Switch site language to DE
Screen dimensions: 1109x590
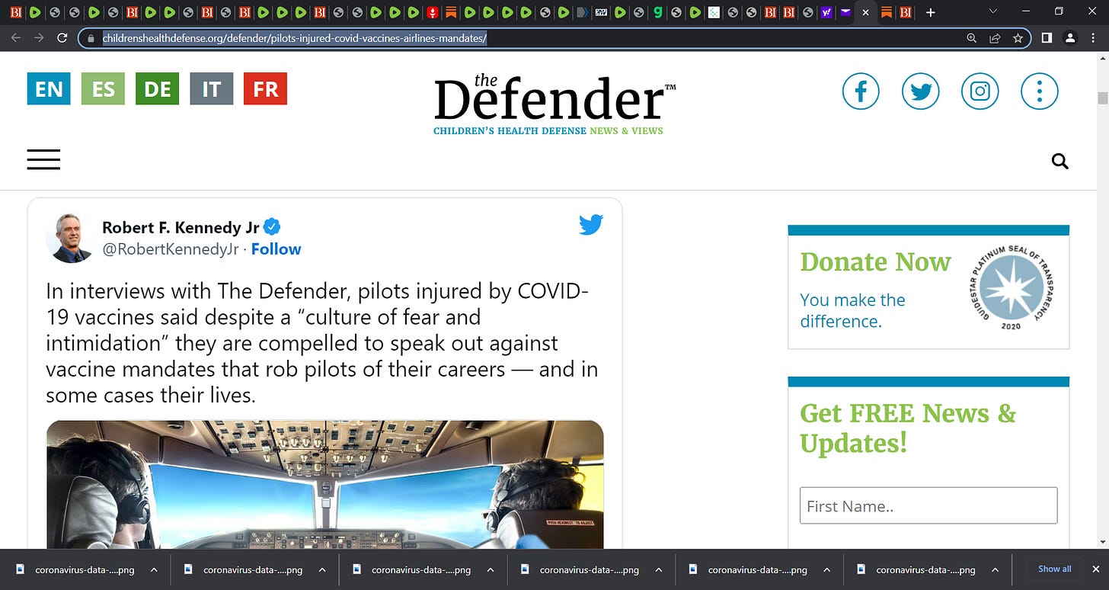pyautogui.click(x=157, y=88)
